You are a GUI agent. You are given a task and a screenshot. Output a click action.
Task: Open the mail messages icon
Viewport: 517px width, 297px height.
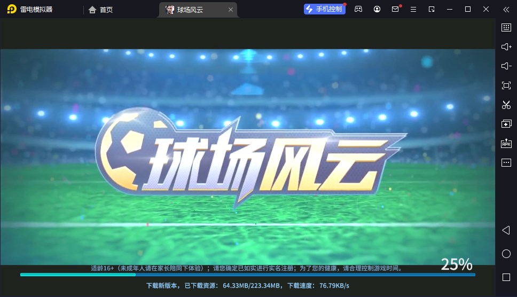coord(395,9)
